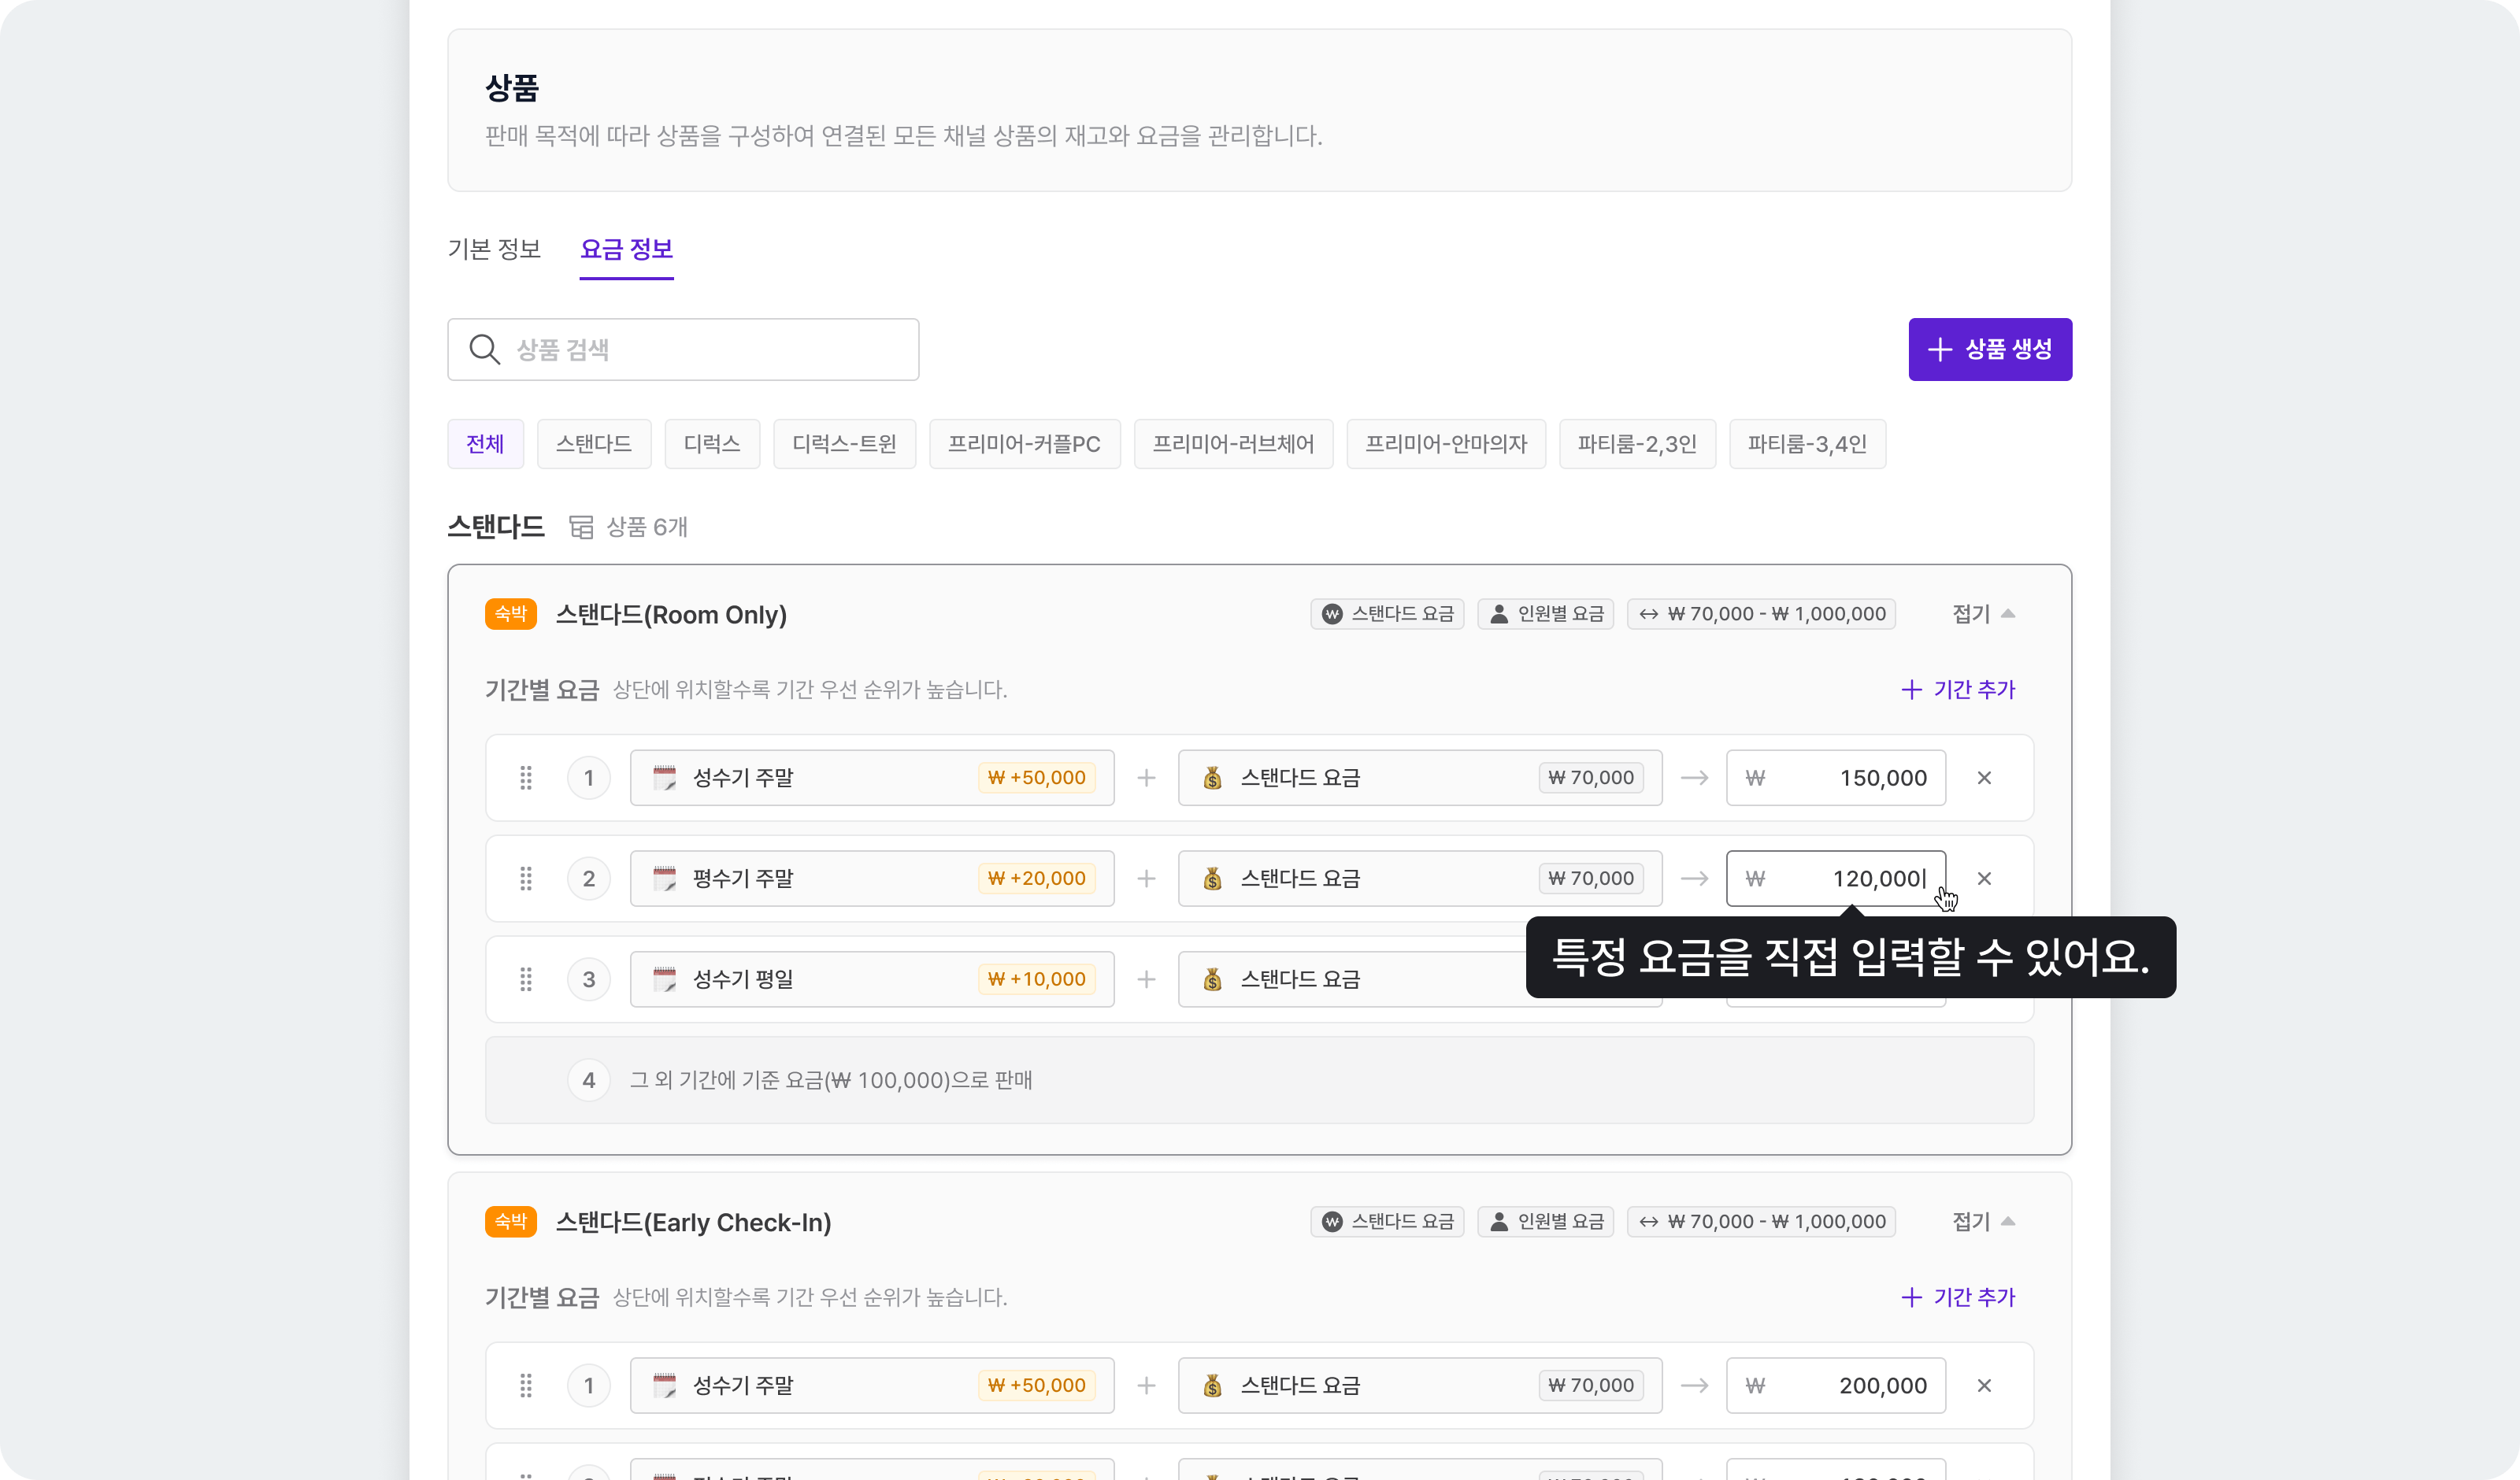Focus the 상품 검색 search field
2520x1480 pixels.
tap(683, 349)
